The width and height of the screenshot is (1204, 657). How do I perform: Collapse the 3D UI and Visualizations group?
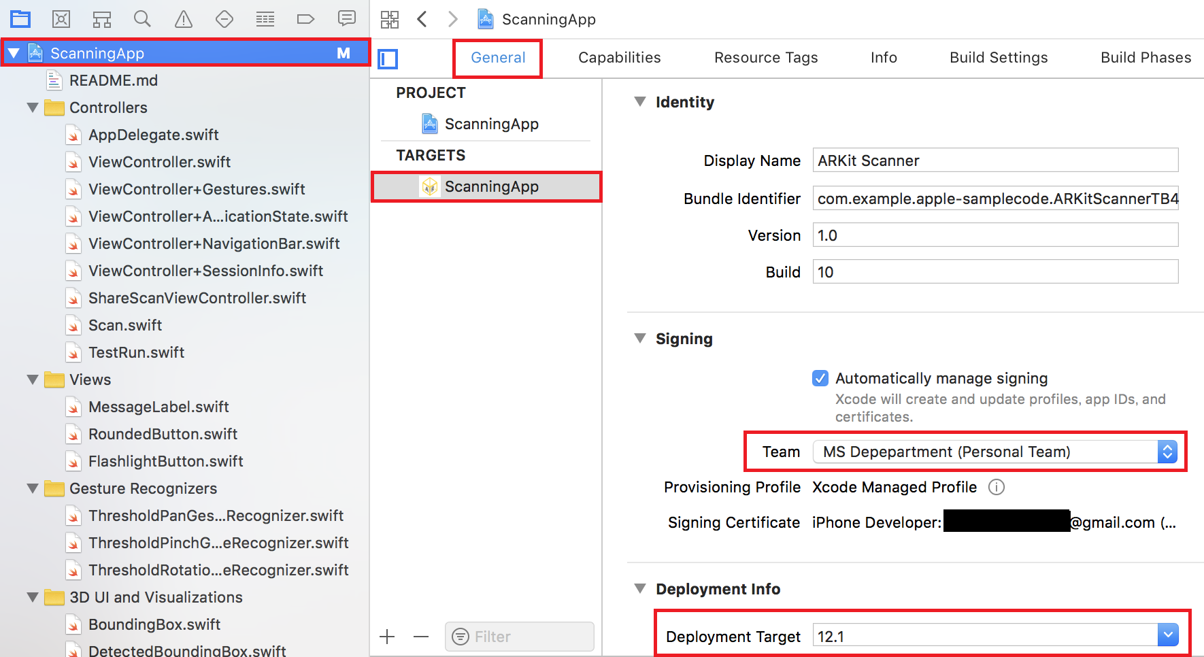pyautogui.click(x=33, y=597)
